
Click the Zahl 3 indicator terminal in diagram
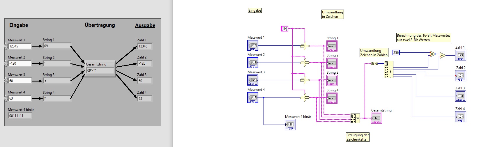[x=461, y=96]
